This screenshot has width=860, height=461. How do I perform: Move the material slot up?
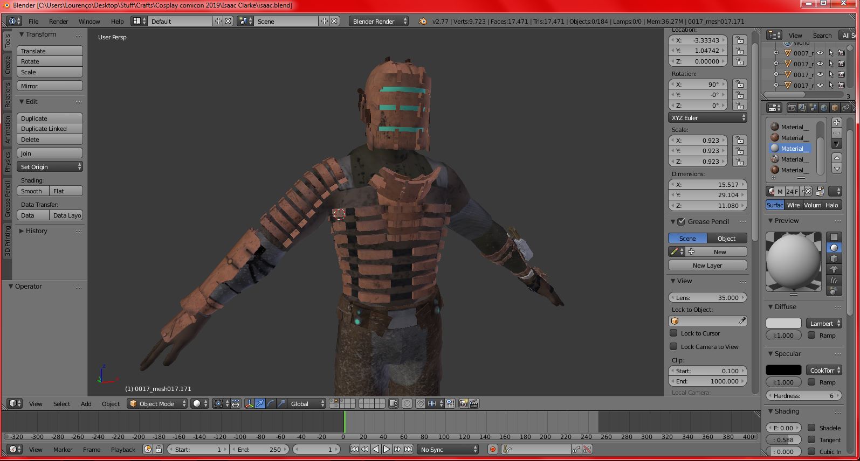[837, 157]
